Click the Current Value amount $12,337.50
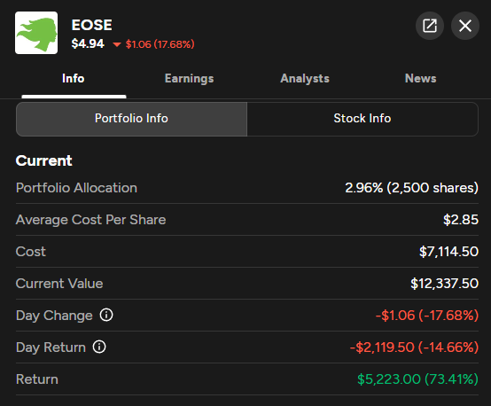This screenshot has width=491, height=406. point(444,284)
